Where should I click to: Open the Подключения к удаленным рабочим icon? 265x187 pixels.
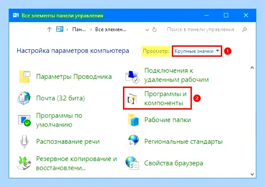click(x=132, y=77)
